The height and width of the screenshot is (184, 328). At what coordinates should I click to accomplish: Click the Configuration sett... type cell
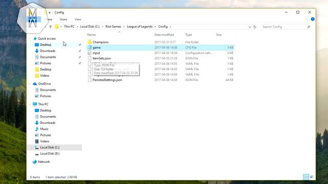click(x=199, y=53)
